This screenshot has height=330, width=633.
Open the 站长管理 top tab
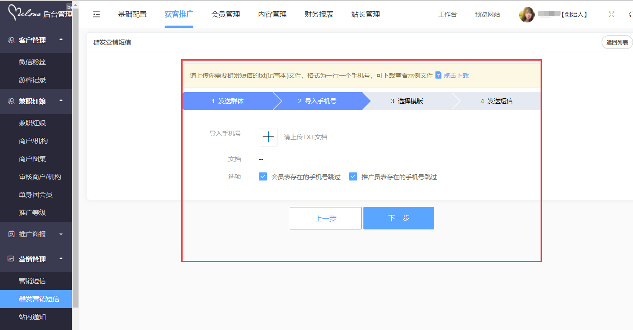(366, 14)
